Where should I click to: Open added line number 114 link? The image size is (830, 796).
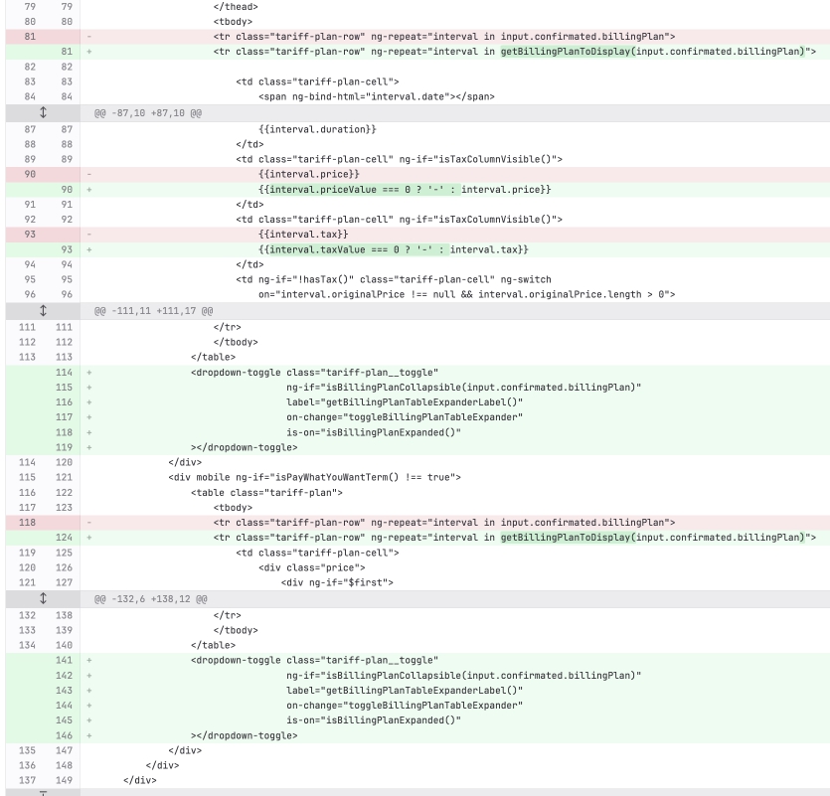click(64, 373)
